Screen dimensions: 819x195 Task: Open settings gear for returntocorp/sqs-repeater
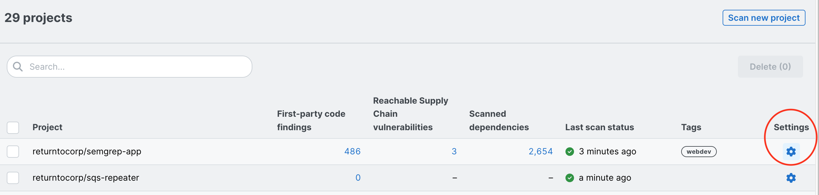(x=791, y=178)
